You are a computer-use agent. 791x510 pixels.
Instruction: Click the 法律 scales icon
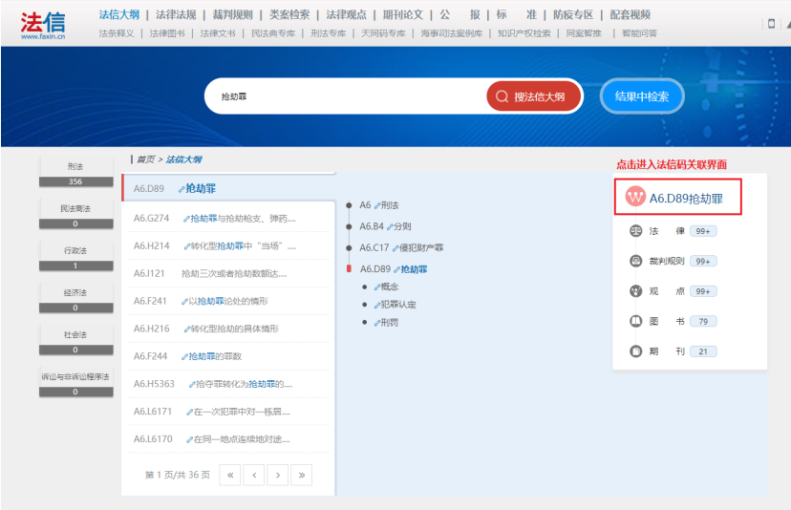click(635, 231)
